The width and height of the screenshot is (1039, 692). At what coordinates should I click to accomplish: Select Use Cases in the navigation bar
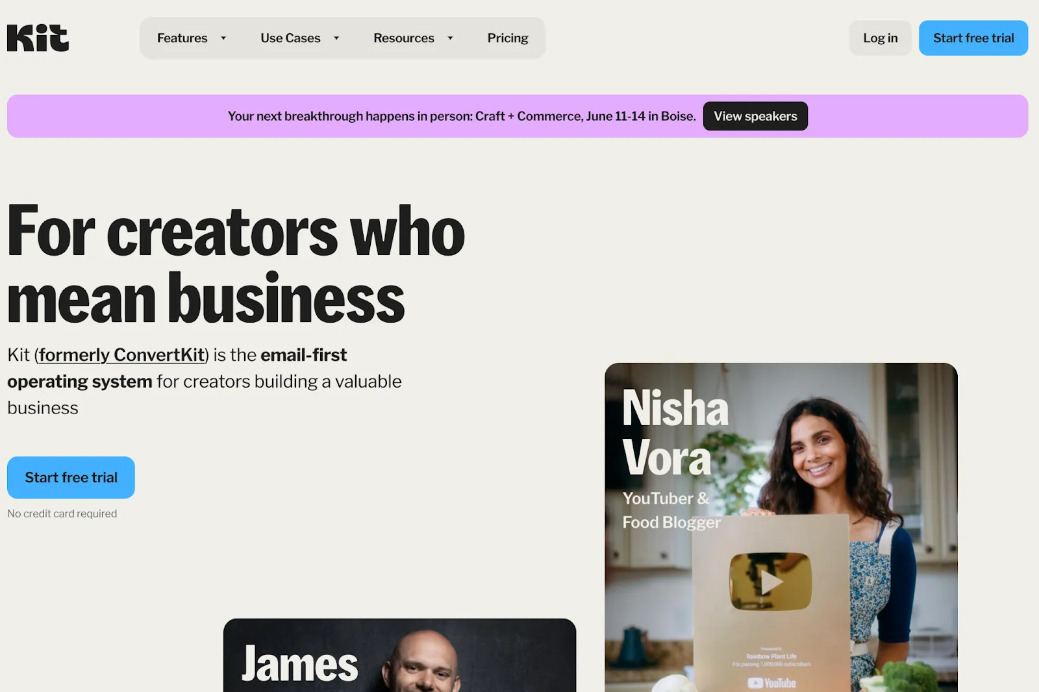click(x=290, y=38)
